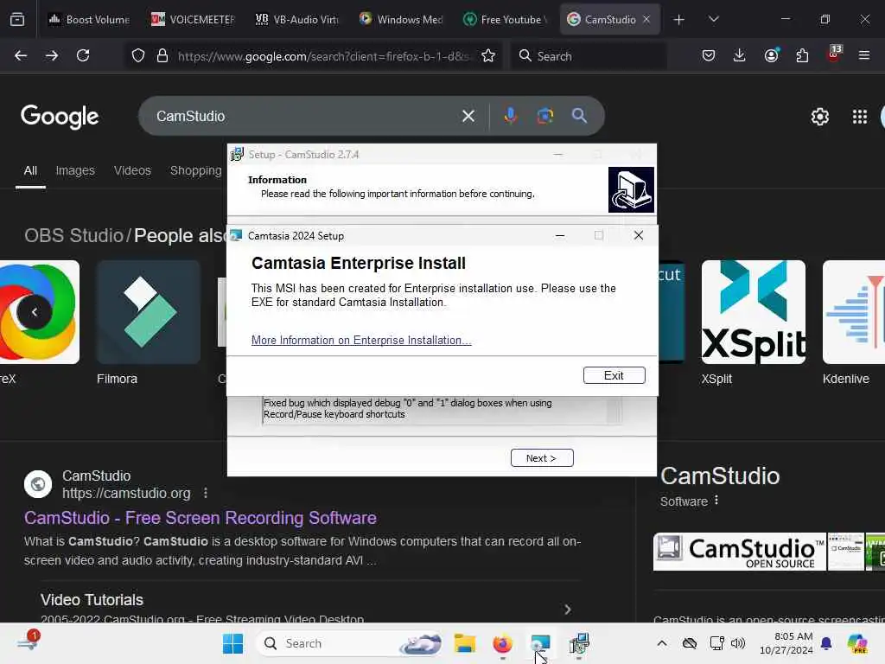Minimize the Camtasia 2024 Setup dialog

(x=560, y=235)
